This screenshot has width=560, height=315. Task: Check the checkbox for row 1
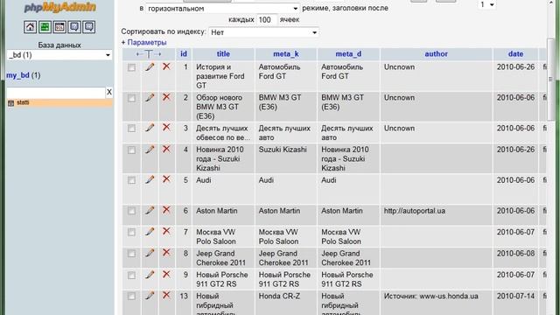[131, 67]
